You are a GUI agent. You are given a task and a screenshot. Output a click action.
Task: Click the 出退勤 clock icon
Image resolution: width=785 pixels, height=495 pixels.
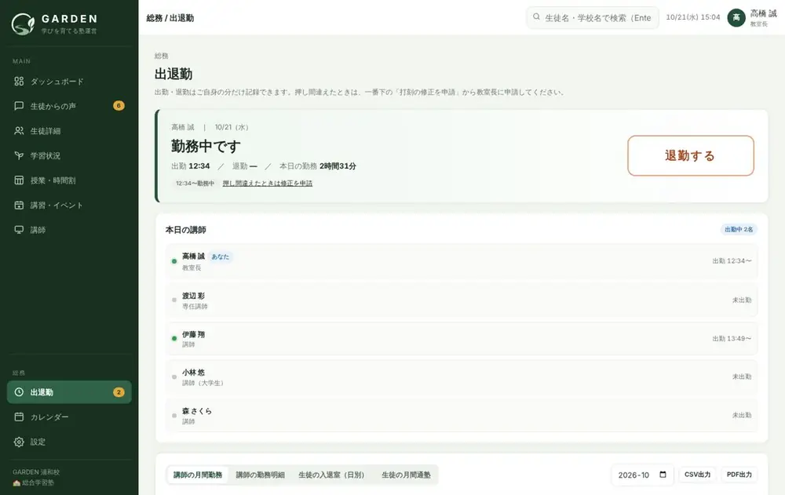point(19,392)
